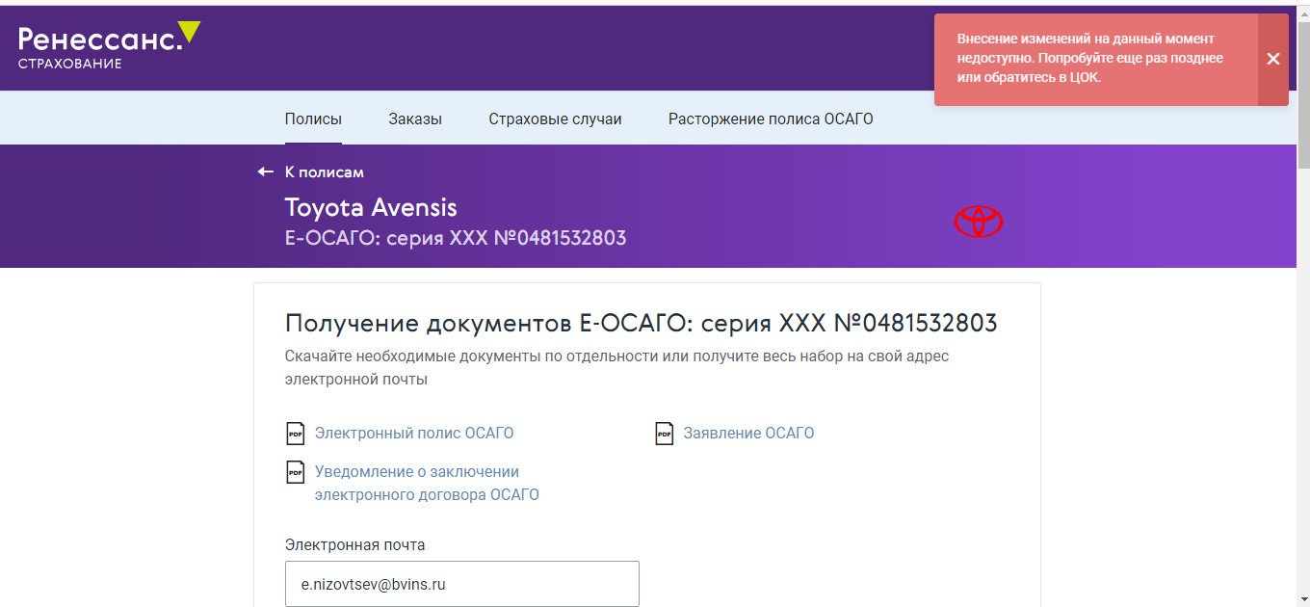The image size is (1310, 607).
Task: Click PDF icon beside Заявление ОСАГО
Action: click(x=664, y=434)
